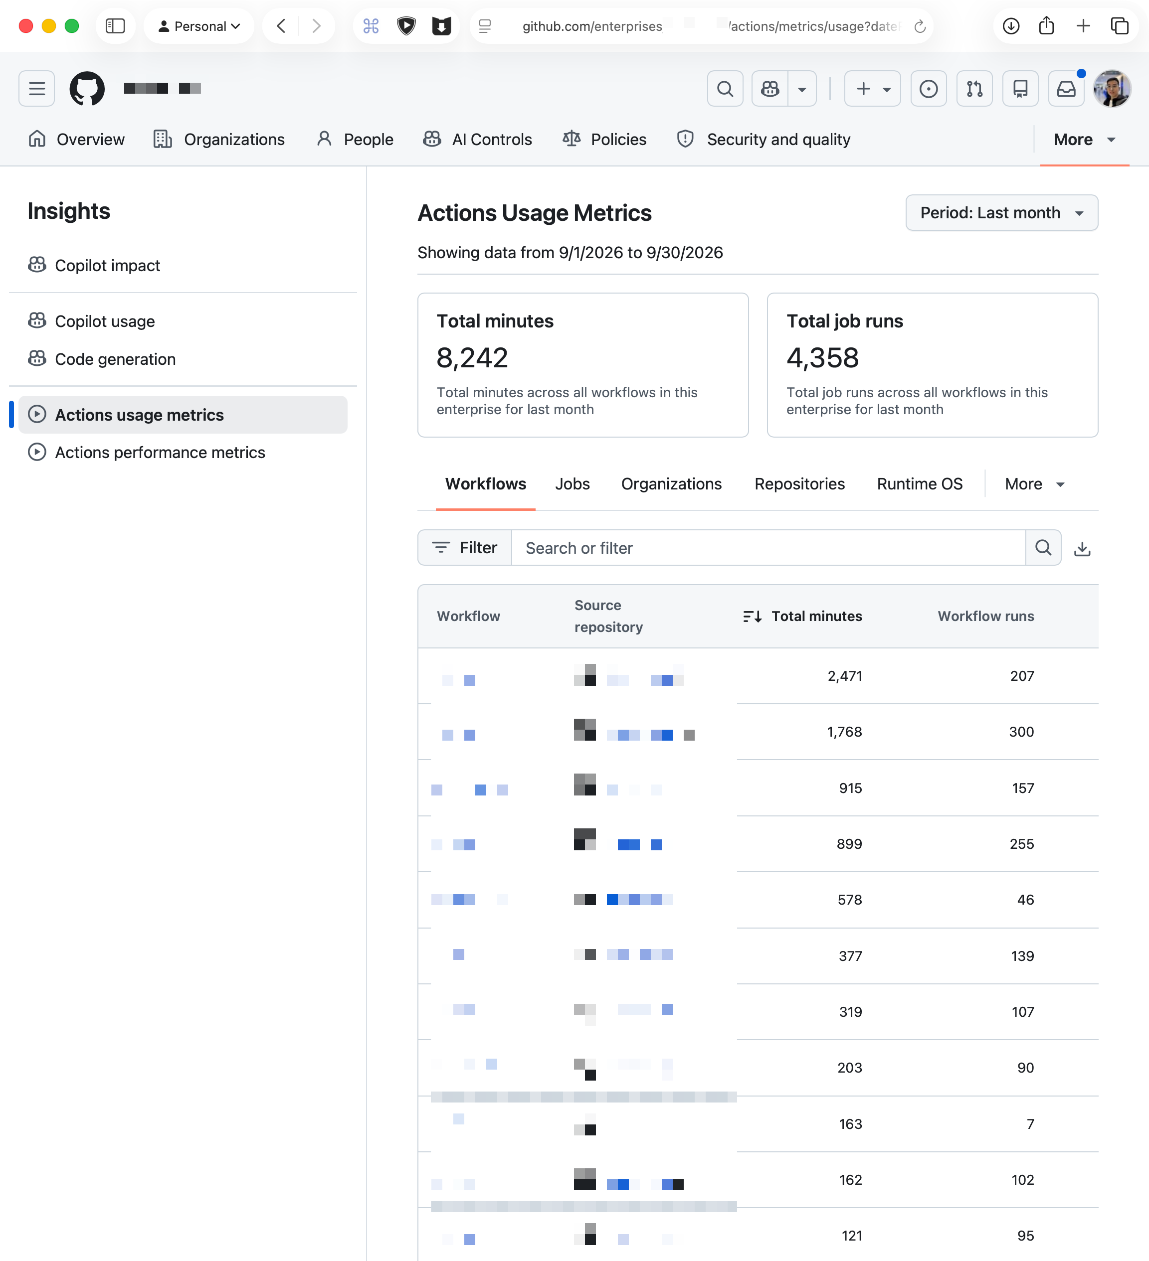Image resolution: width=1149 pixels, height=1261 pixels.
Task: Expand the More menu in enterprise nav
Action: 1085,140
